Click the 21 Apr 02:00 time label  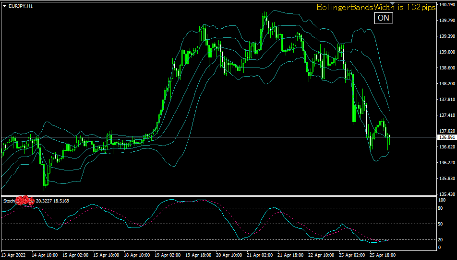pos(260,255)
